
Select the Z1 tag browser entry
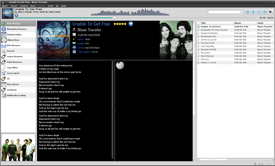tap(18, 79)
